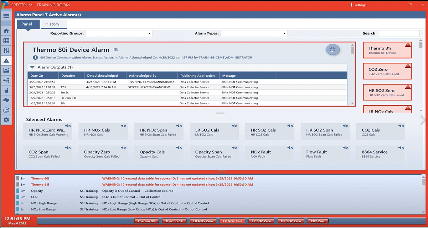The height and width of the screenshot is (228, 428).
Task: Sort by Duration column header
Action: click(x=72, y=76)
